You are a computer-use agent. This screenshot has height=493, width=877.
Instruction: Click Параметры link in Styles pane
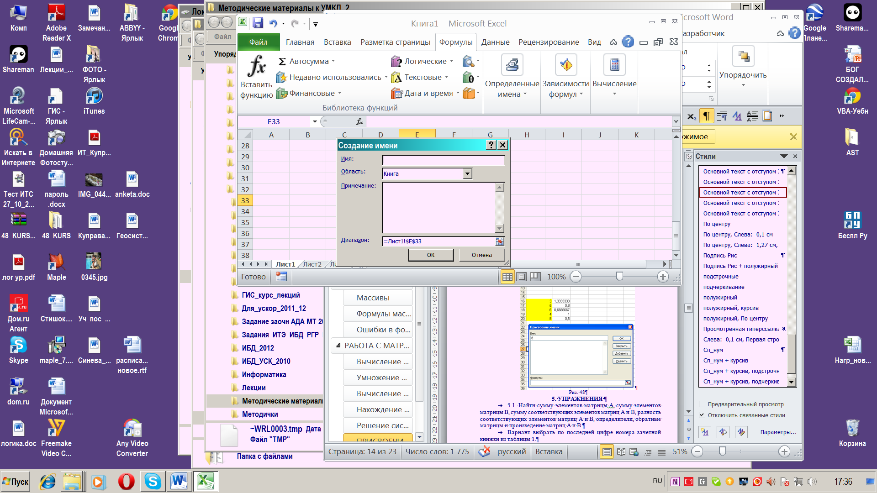tap(778, 432)
